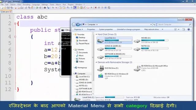Select the abc.java document tab
Screen dimensions: 196x110
point(6,12)
